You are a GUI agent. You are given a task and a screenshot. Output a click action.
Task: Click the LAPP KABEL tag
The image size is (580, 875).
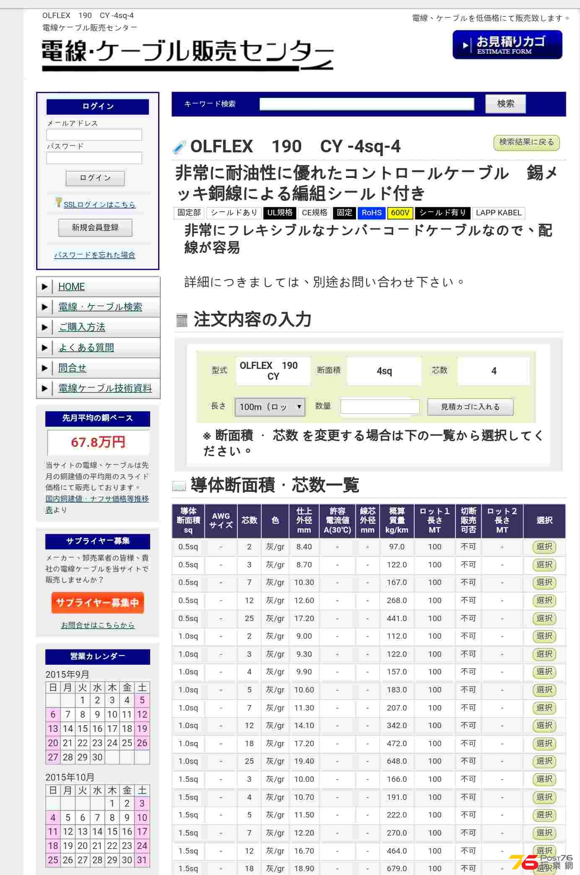pos(498,213)
